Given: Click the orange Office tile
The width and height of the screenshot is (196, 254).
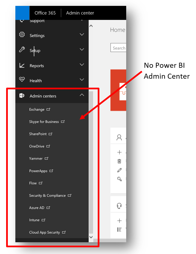Looking at the screenshot, I should tap(118, 90).
